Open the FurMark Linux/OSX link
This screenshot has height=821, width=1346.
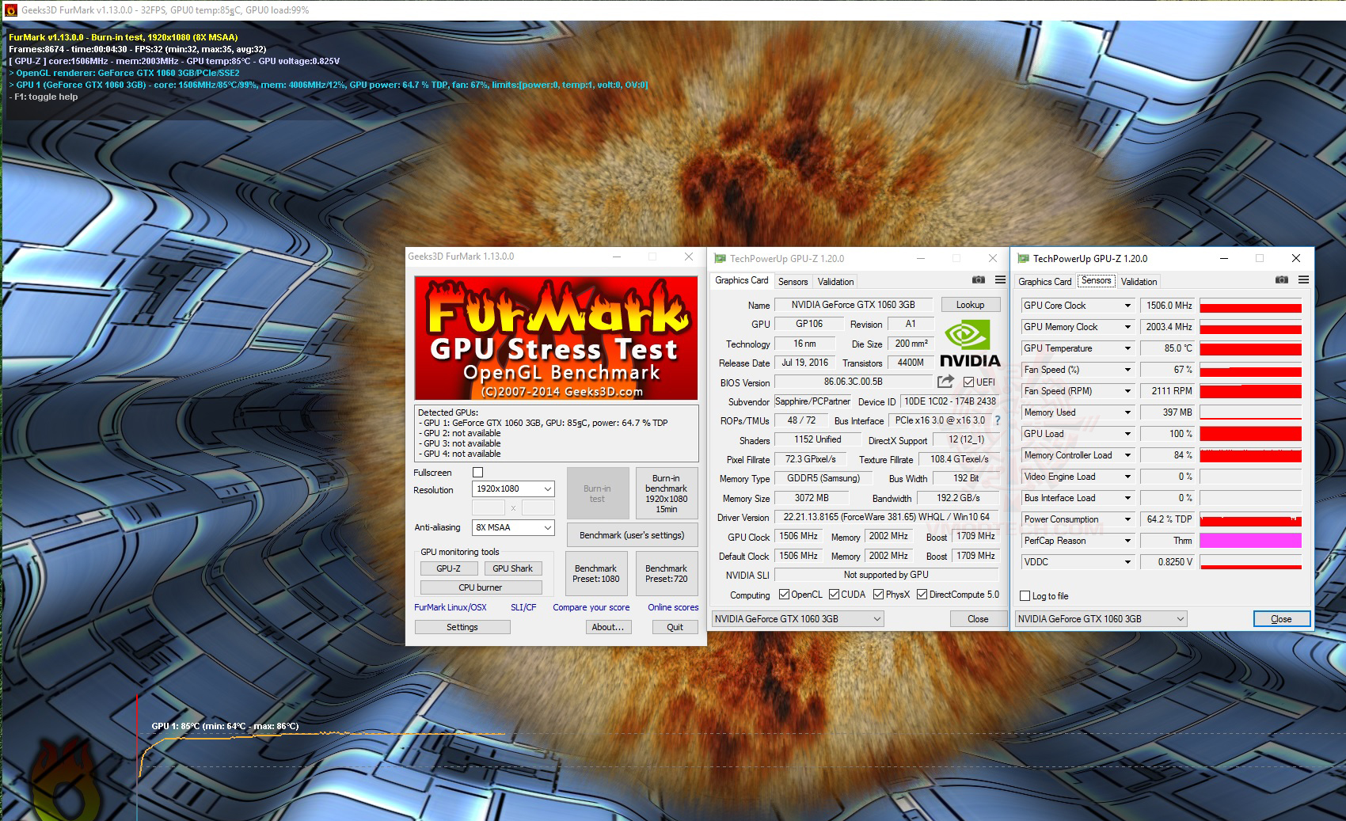tap(451, 607)
